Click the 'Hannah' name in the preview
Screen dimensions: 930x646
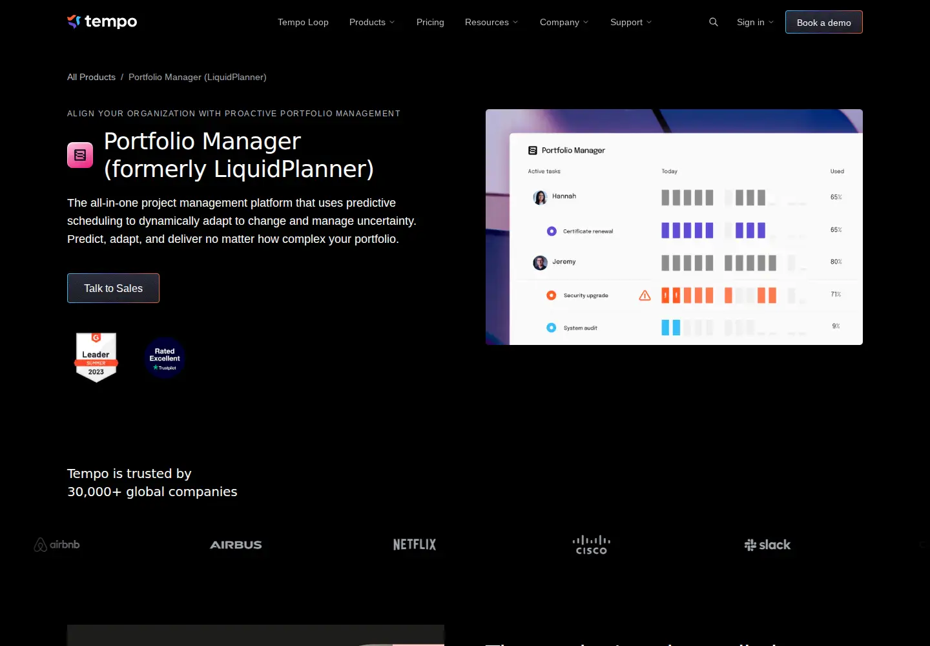(x=564, y=196)
